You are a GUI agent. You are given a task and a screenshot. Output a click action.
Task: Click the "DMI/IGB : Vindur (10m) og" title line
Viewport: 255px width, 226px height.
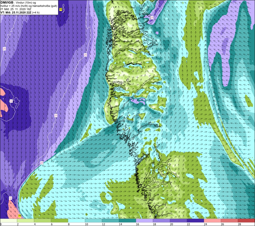18,3
